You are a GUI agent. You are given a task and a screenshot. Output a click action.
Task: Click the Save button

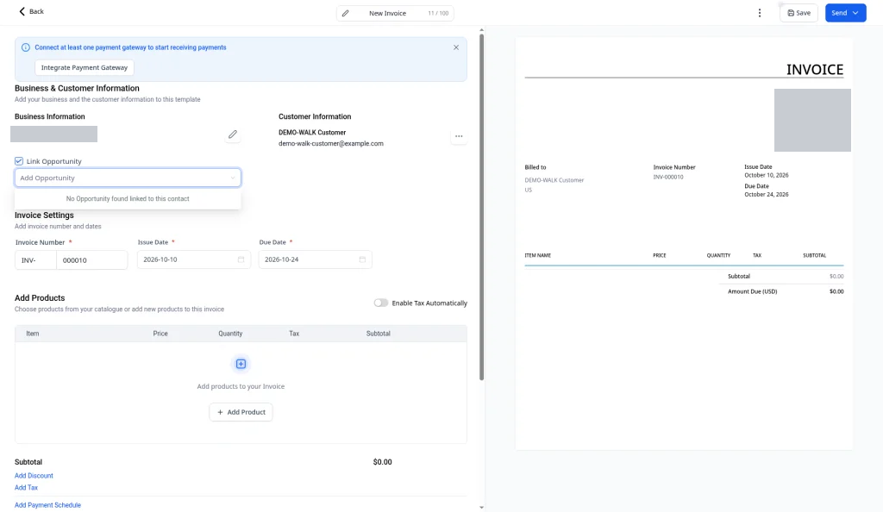(x=798, y=13)
